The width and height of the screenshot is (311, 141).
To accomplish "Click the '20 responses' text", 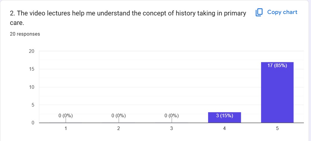I will [25, 34].
